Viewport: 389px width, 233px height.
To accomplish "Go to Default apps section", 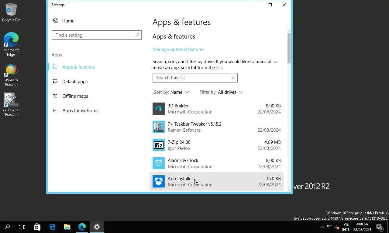I will (x=75, y=81).
